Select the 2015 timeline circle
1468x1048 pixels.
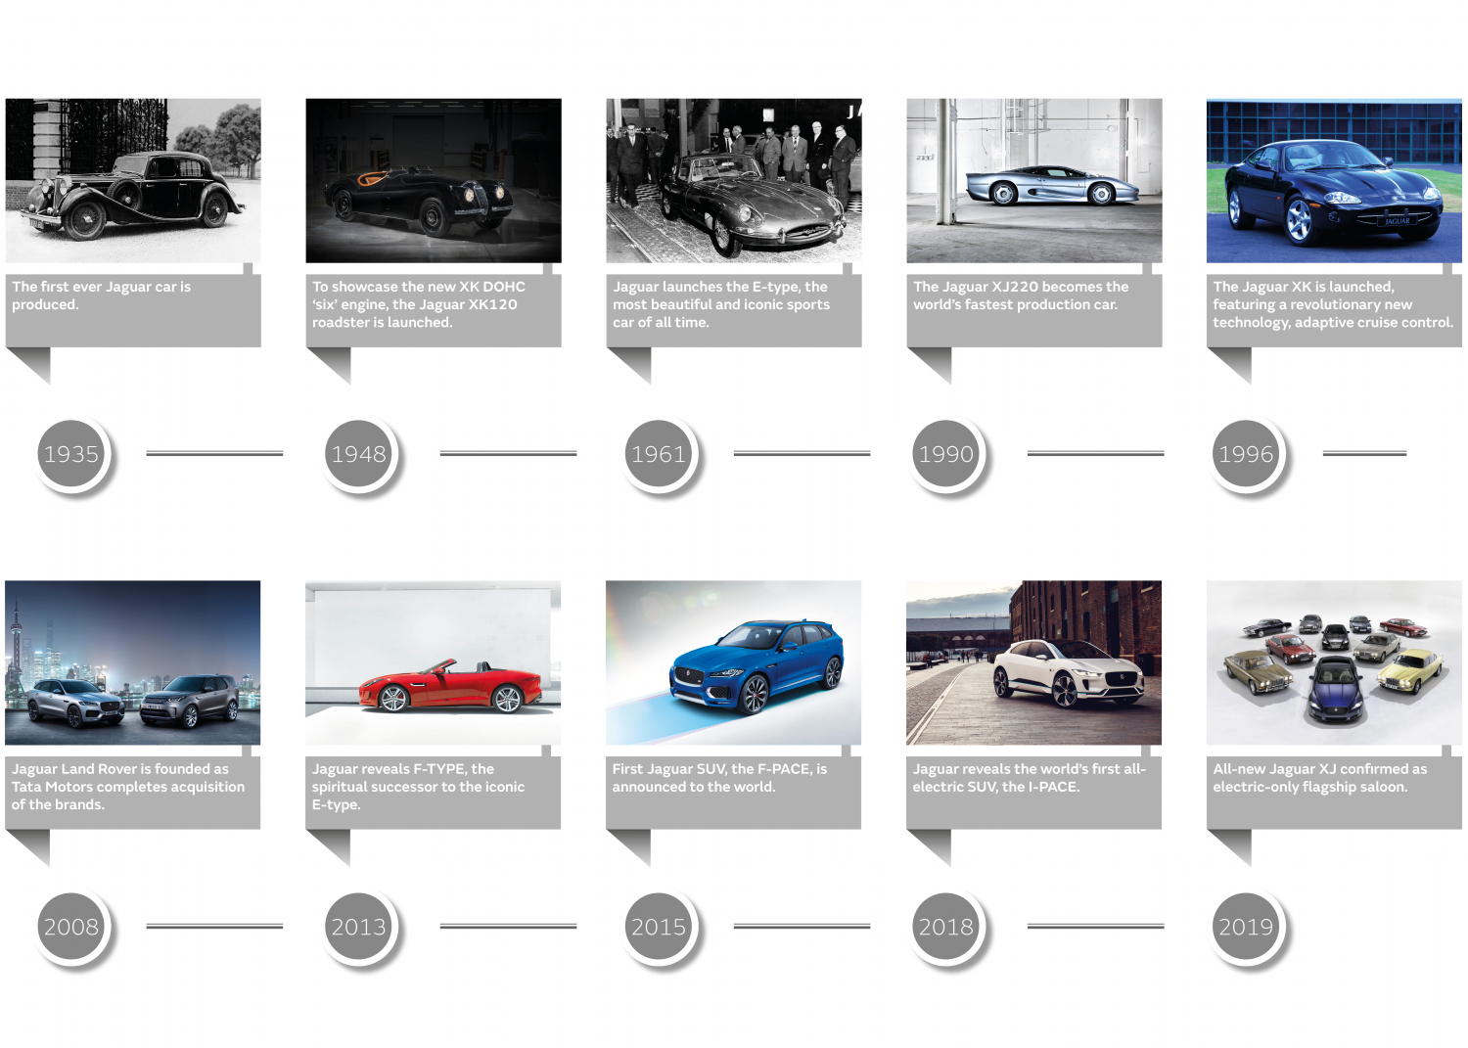659,927
